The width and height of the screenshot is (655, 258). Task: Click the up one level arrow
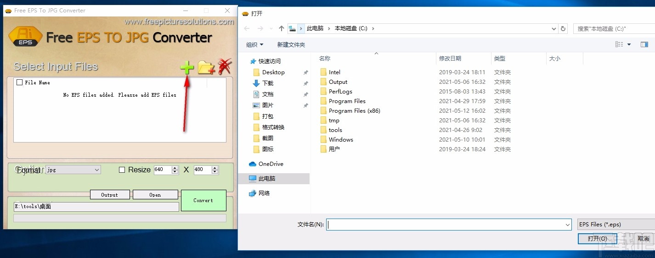pos(282,28)
